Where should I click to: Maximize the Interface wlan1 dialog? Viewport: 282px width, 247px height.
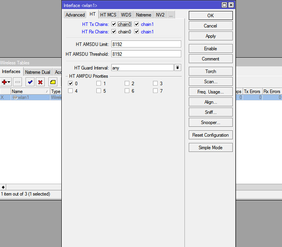coord(224,5)
